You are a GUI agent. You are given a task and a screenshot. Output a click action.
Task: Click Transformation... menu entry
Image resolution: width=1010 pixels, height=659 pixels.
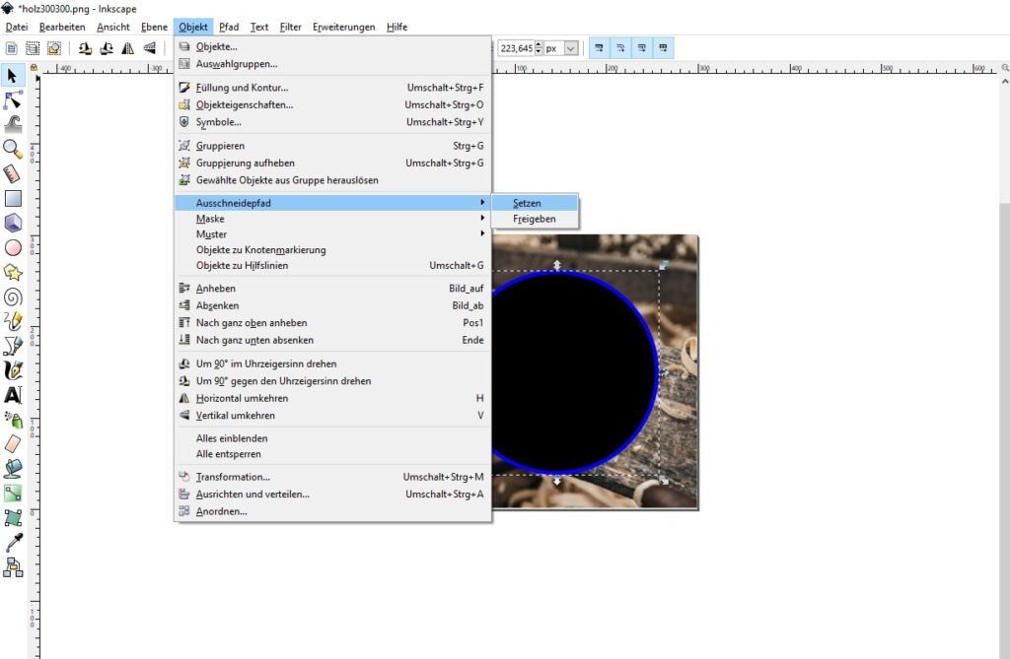332,477
